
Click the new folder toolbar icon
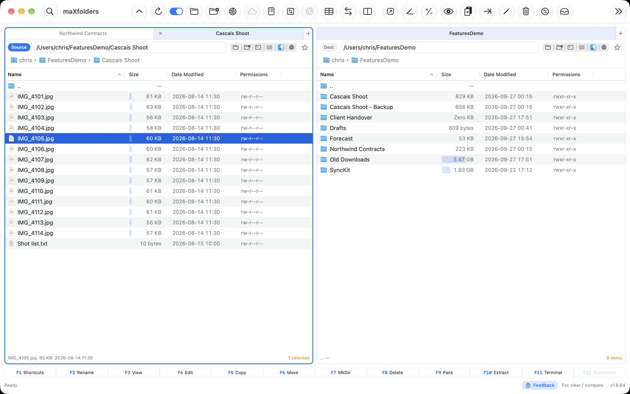214,11
